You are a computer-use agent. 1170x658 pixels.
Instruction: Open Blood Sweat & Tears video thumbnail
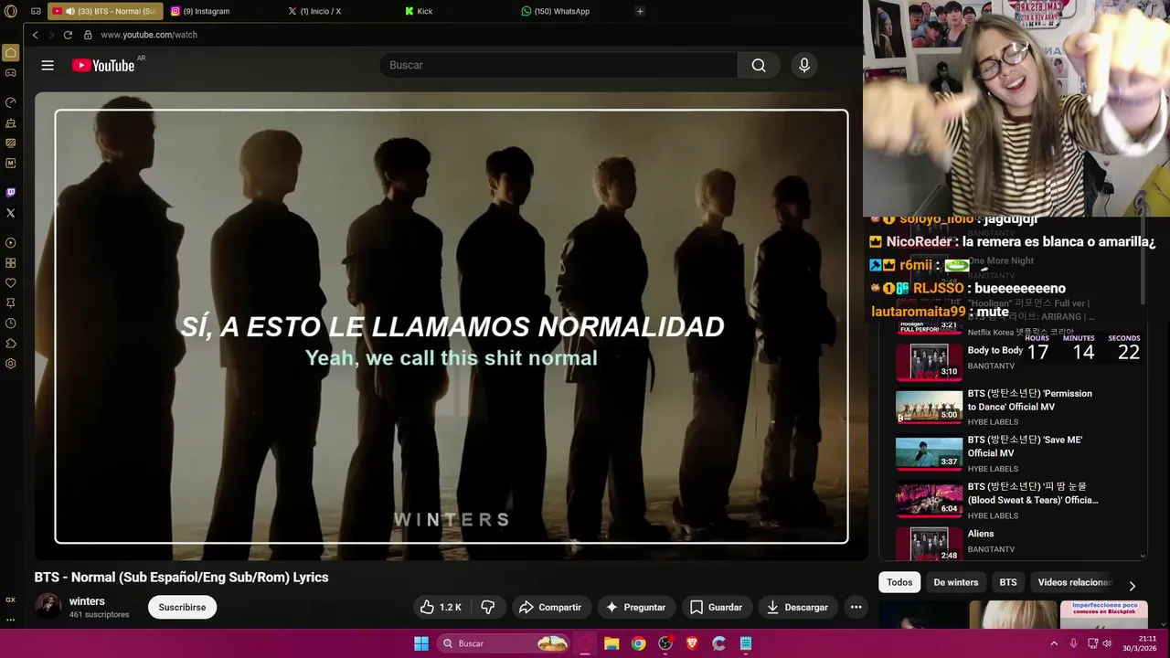point(929,500)
